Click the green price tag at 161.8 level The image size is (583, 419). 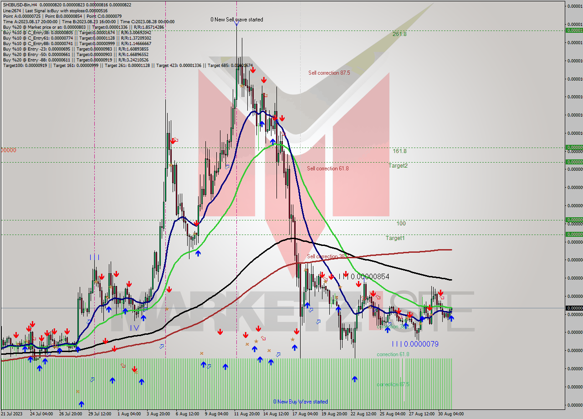tap(574, 147)
